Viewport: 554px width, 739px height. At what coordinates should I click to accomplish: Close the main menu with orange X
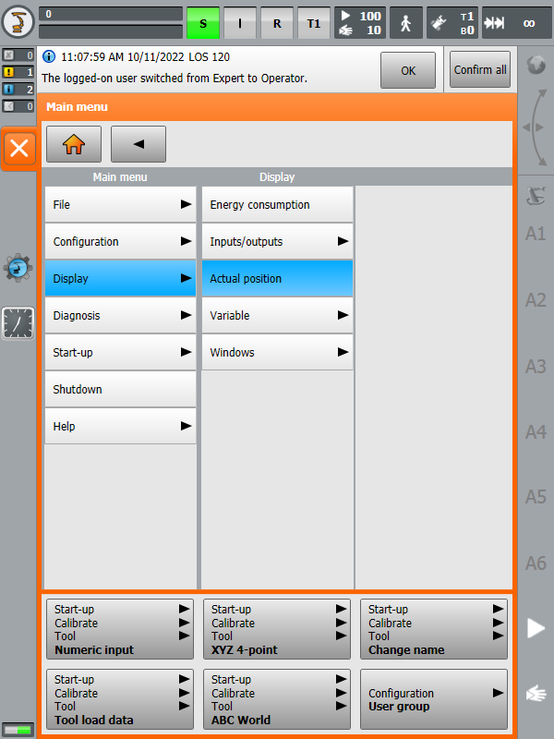coord(19,149)
